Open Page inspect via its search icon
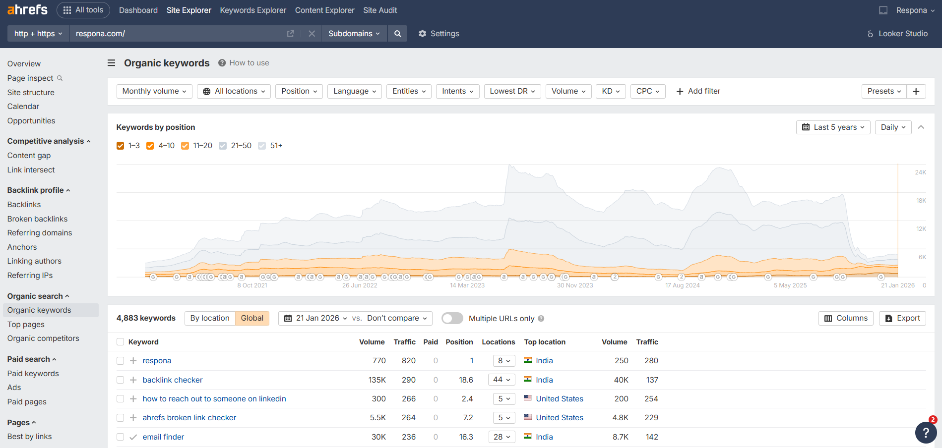The image size is (942, 448). click(x=60, y=78)
